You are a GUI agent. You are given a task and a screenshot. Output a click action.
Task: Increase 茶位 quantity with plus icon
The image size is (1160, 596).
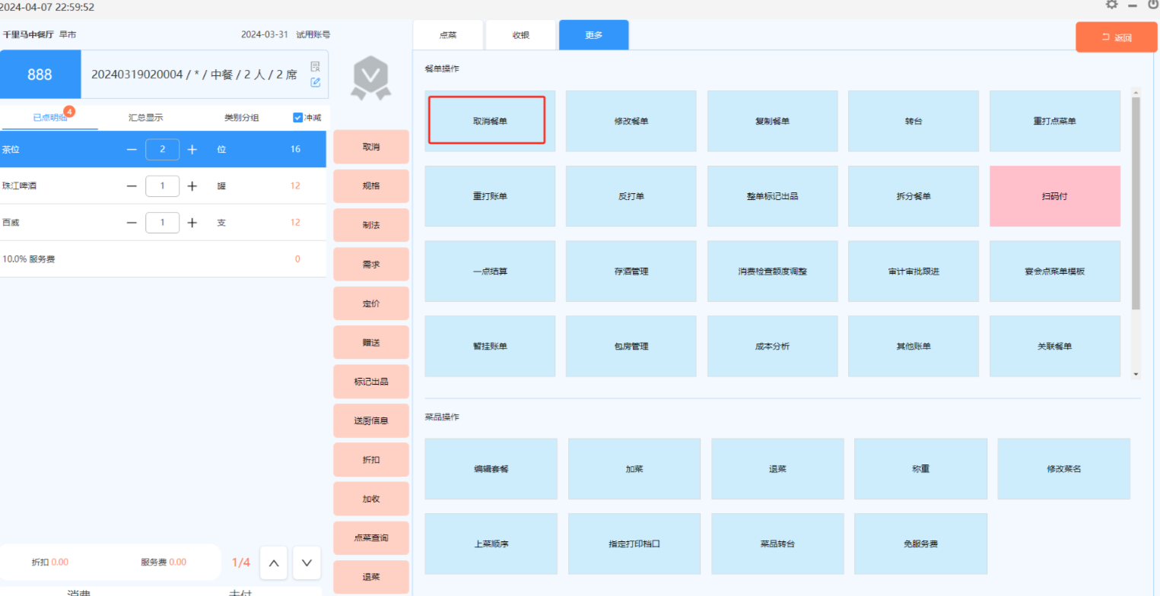pyautogui.click(x=192, y=150)
